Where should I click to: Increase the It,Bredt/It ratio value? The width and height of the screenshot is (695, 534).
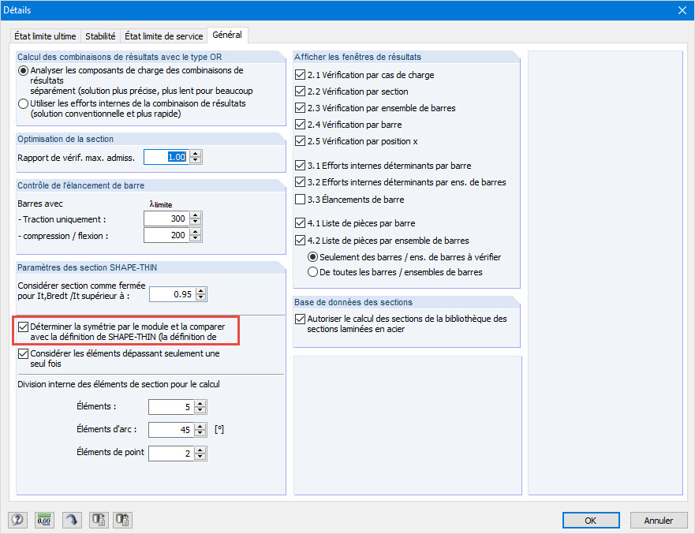coord(201,291)
